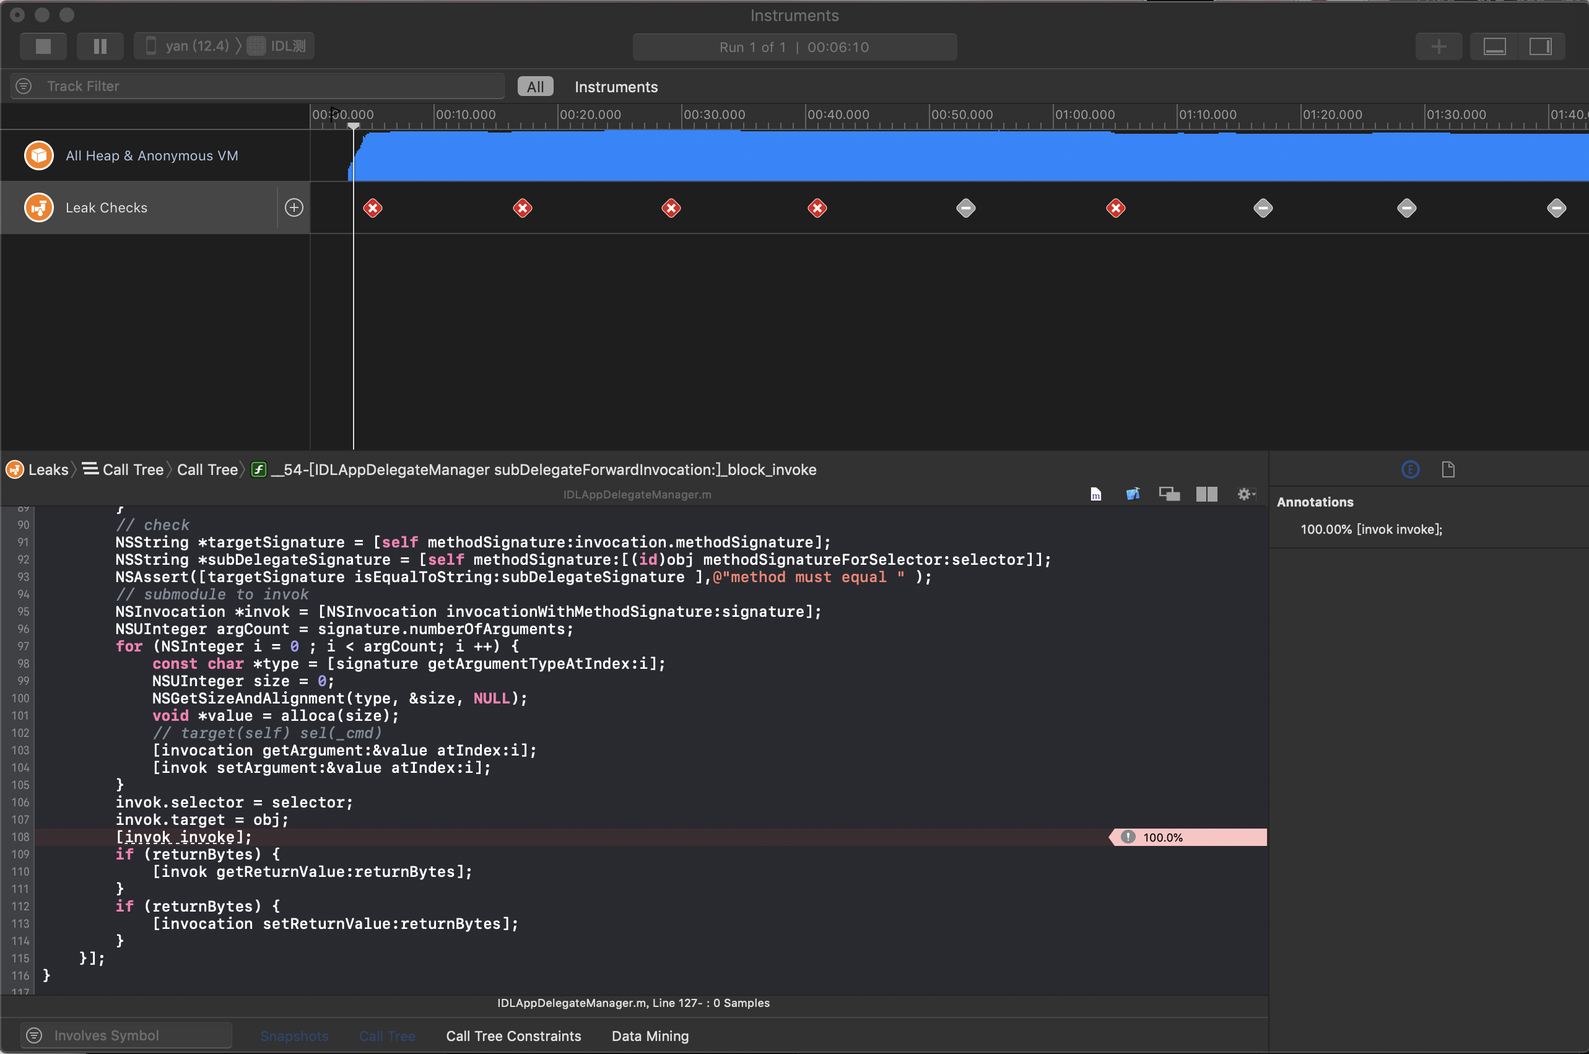Open source view gear options menu
The height and width of the screenshot is (1054, 1589).
(1245, 494)
